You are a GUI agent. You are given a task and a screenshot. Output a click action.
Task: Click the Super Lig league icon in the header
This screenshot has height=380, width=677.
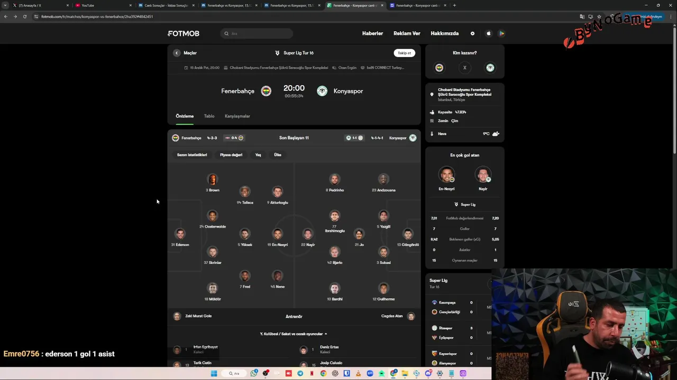277,53
